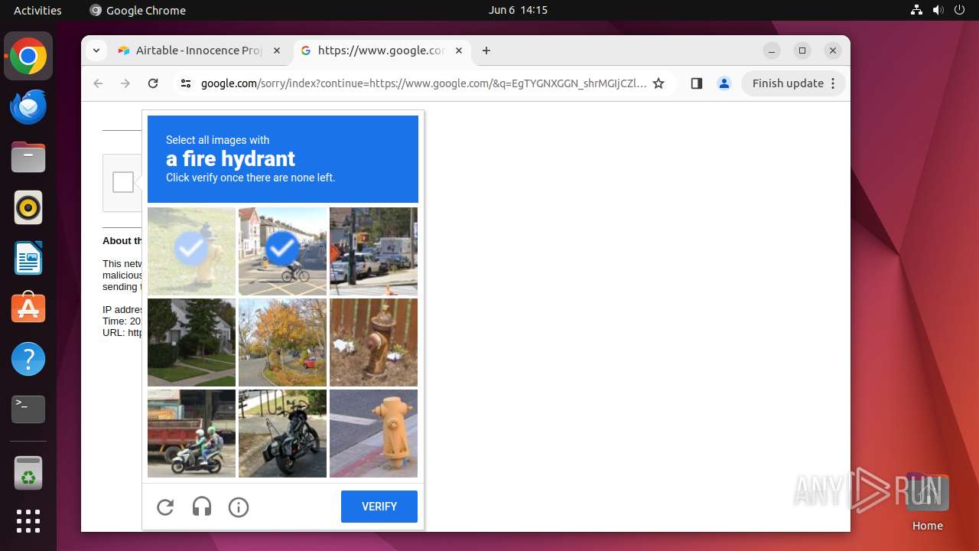Close the google.com tab
This screenshot has width=979, height=551.
click(459, 51)
